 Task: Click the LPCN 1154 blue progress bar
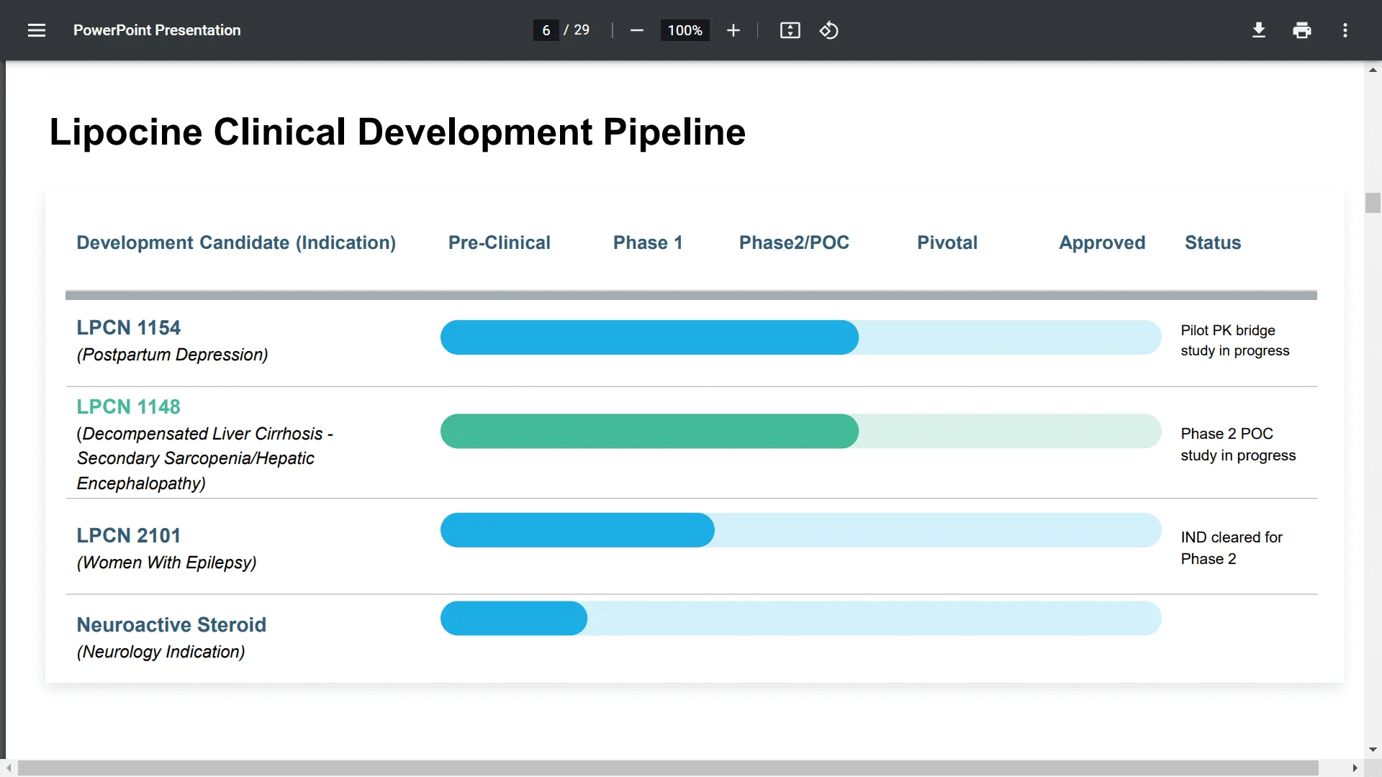coord(649,337)
